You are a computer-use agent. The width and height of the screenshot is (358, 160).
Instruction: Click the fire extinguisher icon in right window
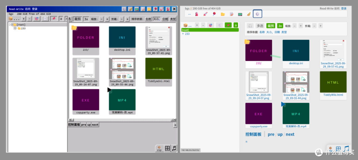tap(197, 14)
